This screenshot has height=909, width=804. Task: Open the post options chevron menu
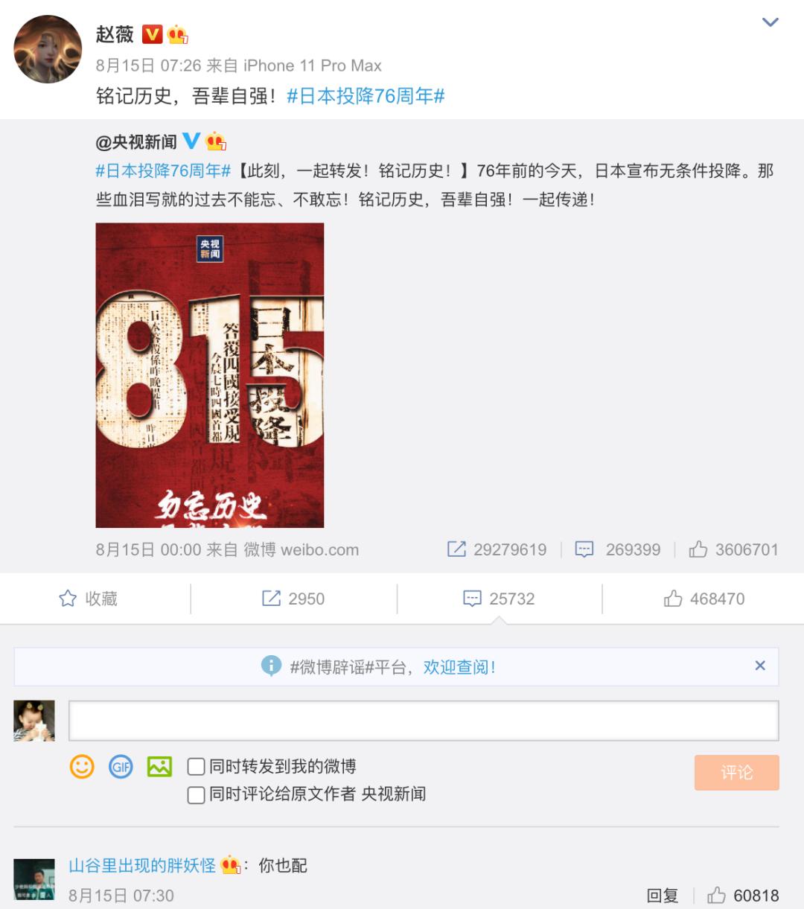coord(770,22)
